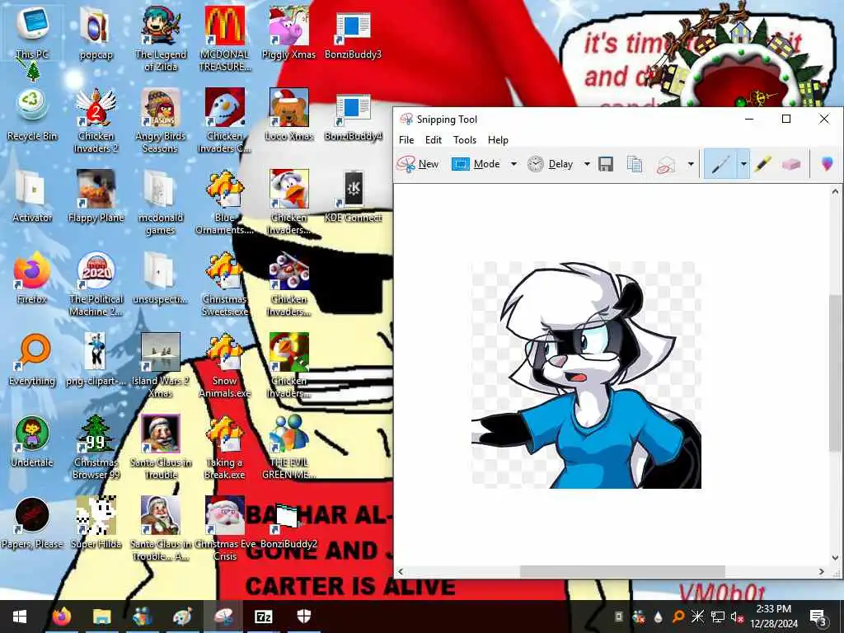Select the Pen tool
This screenshot has width=844, height=633.
tap(720, 164)
